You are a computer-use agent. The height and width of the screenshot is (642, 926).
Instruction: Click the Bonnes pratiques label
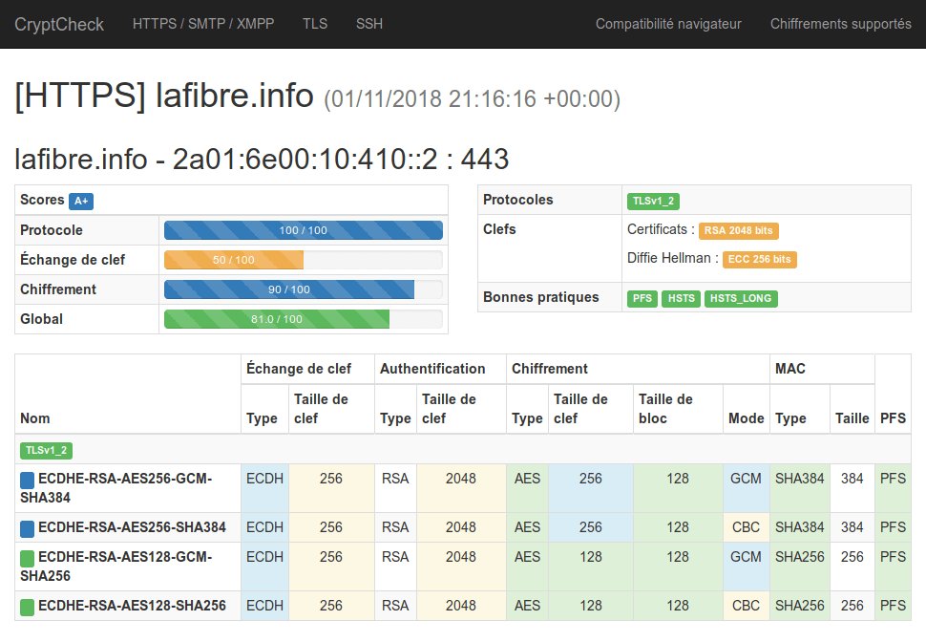pos(541,297)
